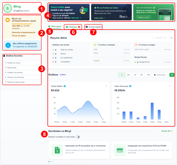The image size is (177, 165).
Task: Open the Notas fiscais shortcut
Action: point(22,68)
